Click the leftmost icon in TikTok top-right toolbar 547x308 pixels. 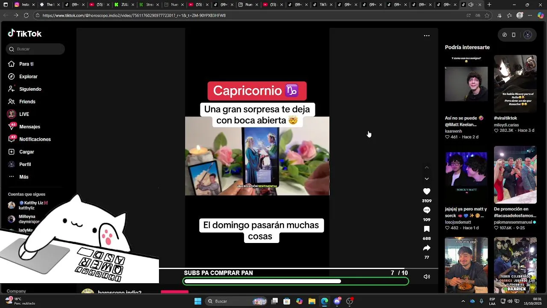click(504, 35)
